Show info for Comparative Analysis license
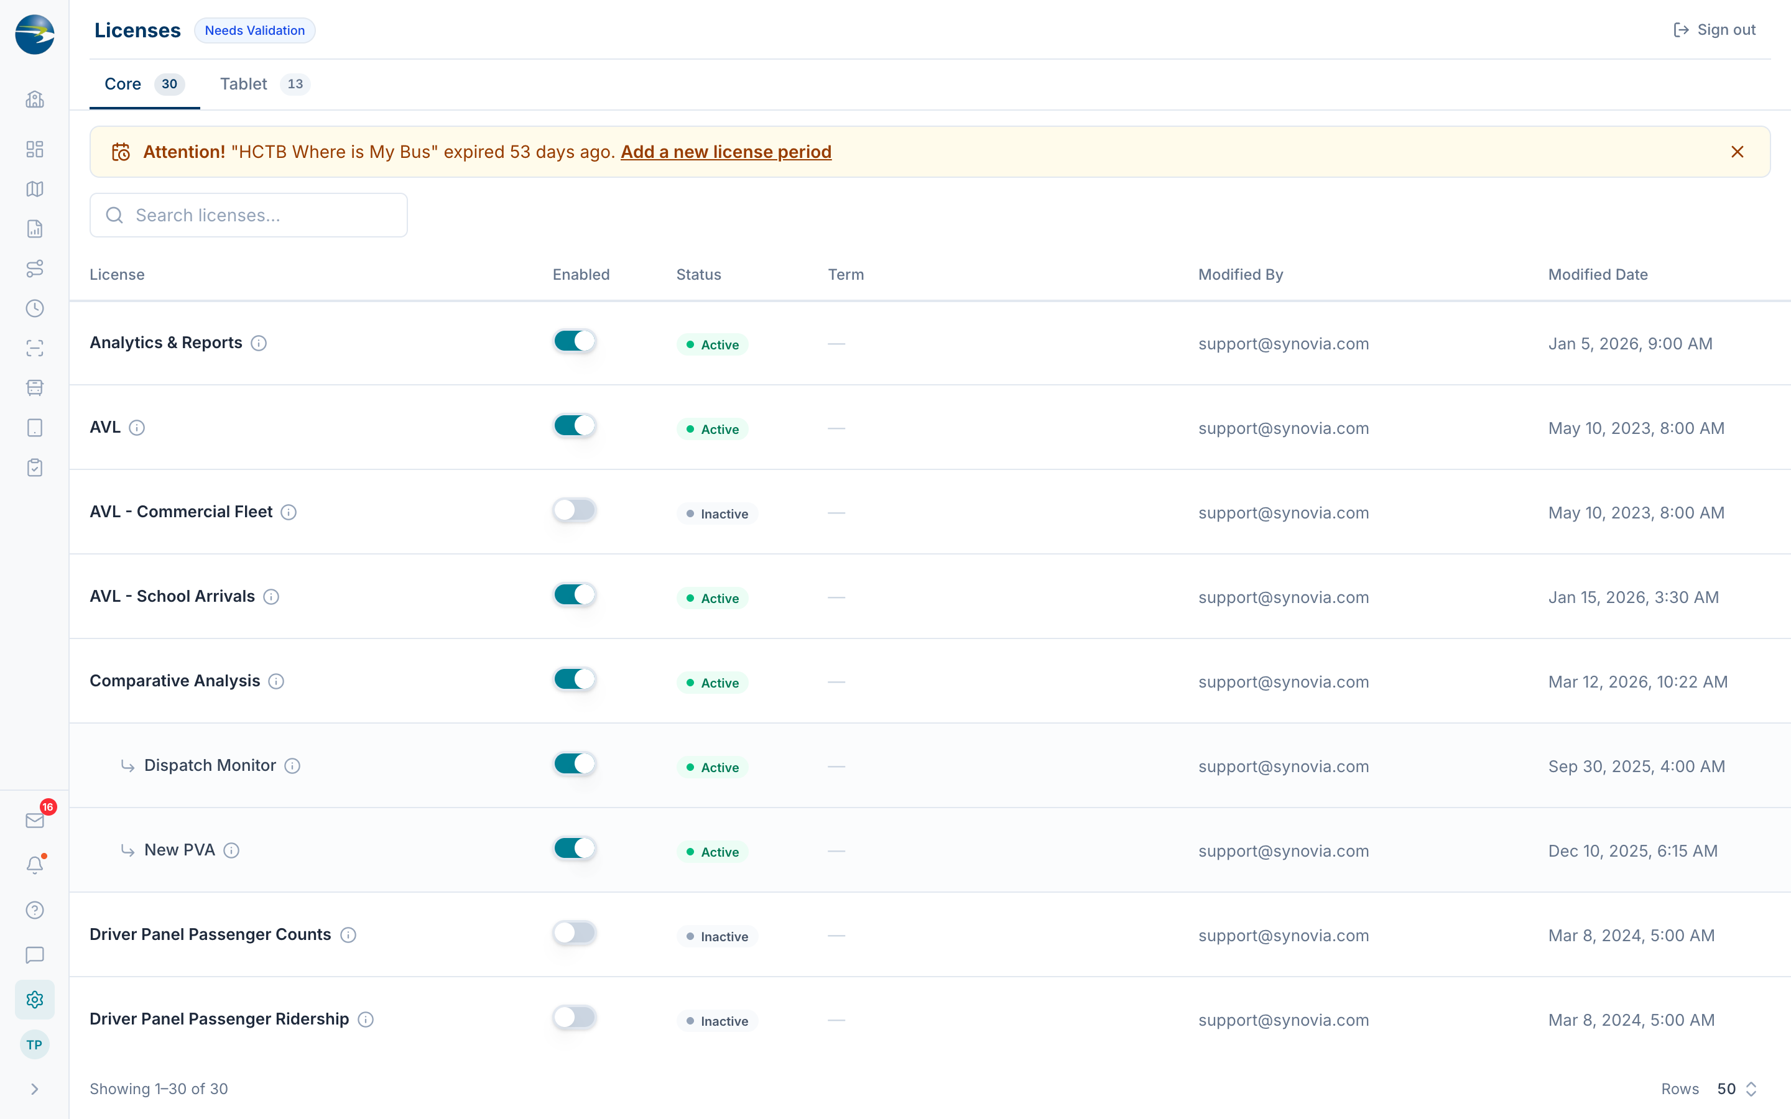The width and height of the screenshot is (1791, 1119). click(276, 681)
